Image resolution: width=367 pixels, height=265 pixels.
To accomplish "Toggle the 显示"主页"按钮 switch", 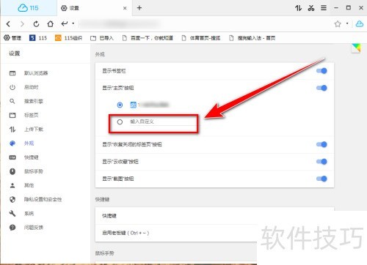I will [321, 88].
